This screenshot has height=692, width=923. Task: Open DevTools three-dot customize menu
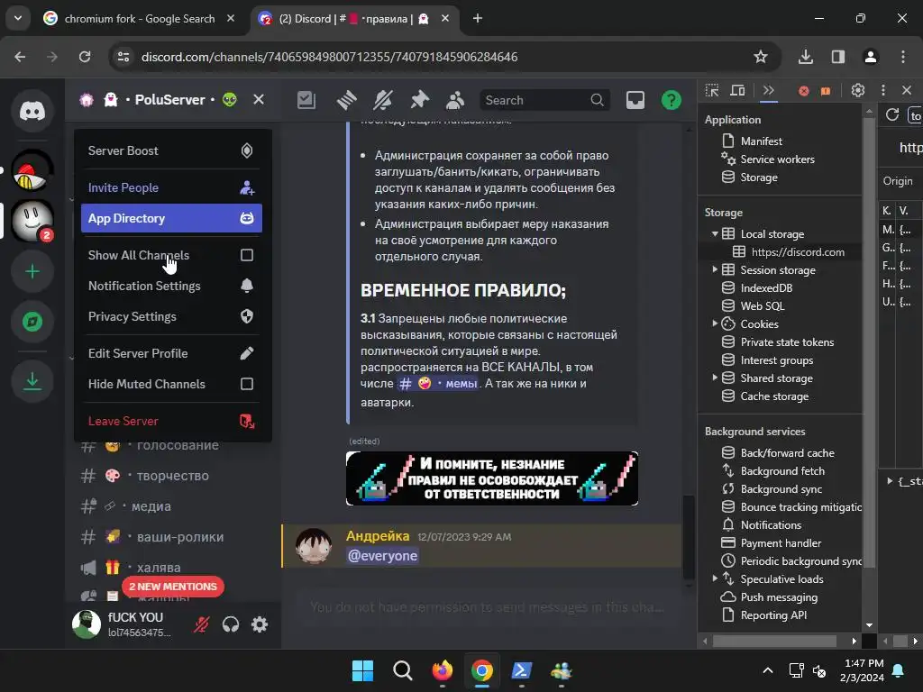click(883, 91)
